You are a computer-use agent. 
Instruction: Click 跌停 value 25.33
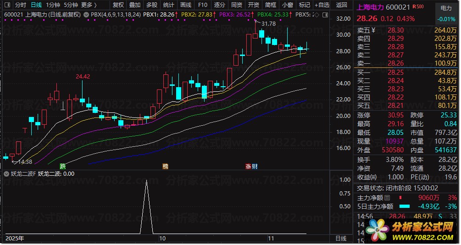point(449,115)
